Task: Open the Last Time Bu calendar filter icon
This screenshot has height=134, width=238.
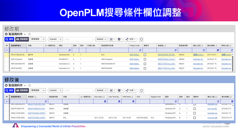Action: coord(119,102)
